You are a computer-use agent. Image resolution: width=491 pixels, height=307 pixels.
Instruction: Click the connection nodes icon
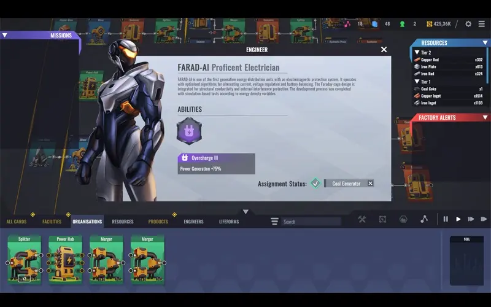(x=423, y=219)
